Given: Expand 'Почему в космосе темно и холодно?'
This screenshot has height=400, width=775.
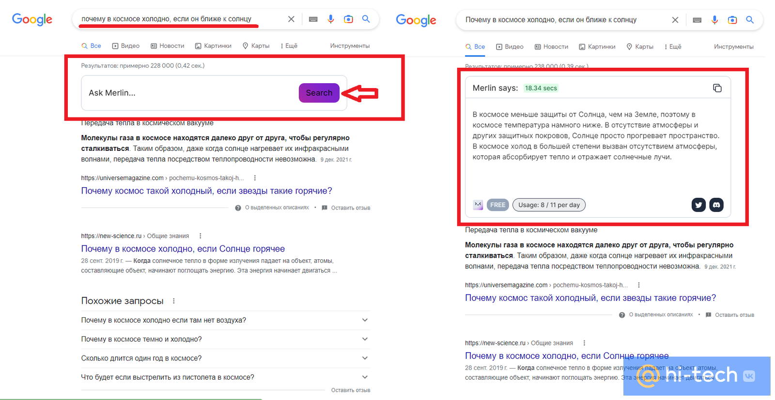Looking at the screenshot, I should 225,339.
